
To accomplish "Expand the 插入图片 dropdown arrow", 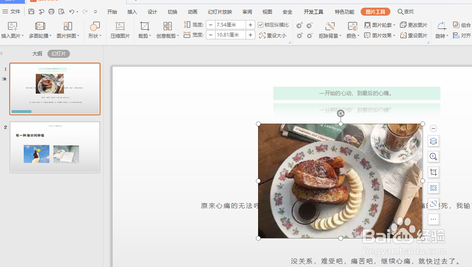I will click(23, 36).
